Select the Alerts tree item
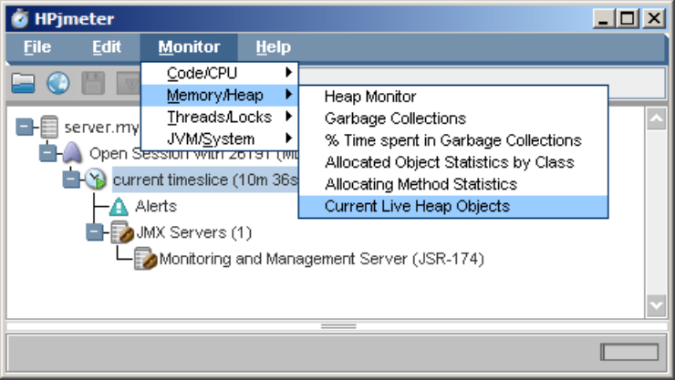 tap(155, 206)
